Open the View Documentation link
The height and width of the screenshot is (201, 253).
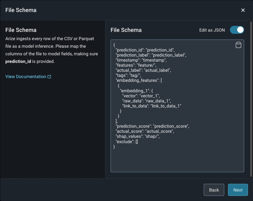(26, 76)
